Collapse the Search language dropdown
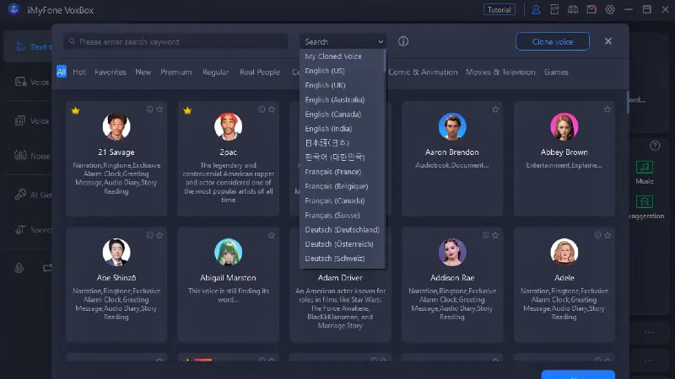The image size is (675, 379). [343, 41]
